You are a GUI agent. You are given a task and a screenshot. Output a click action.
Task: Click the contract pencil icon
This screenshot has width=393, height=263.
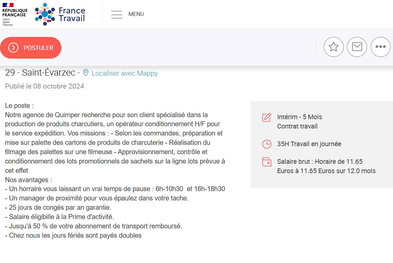(x=267, y=118)
